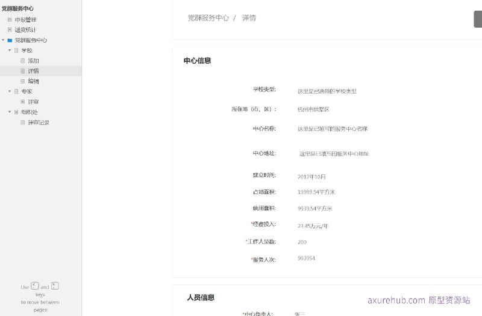Image resolution: width=482 pixels, height=316 pixels.
Task: Click the value 这里是已填写的服务中心地址
Action: point(334,154)
